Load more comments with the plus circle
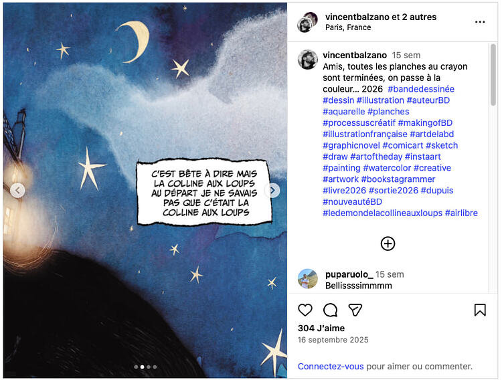The width and height of the screenshot is (502, 382). coord(388,244)
